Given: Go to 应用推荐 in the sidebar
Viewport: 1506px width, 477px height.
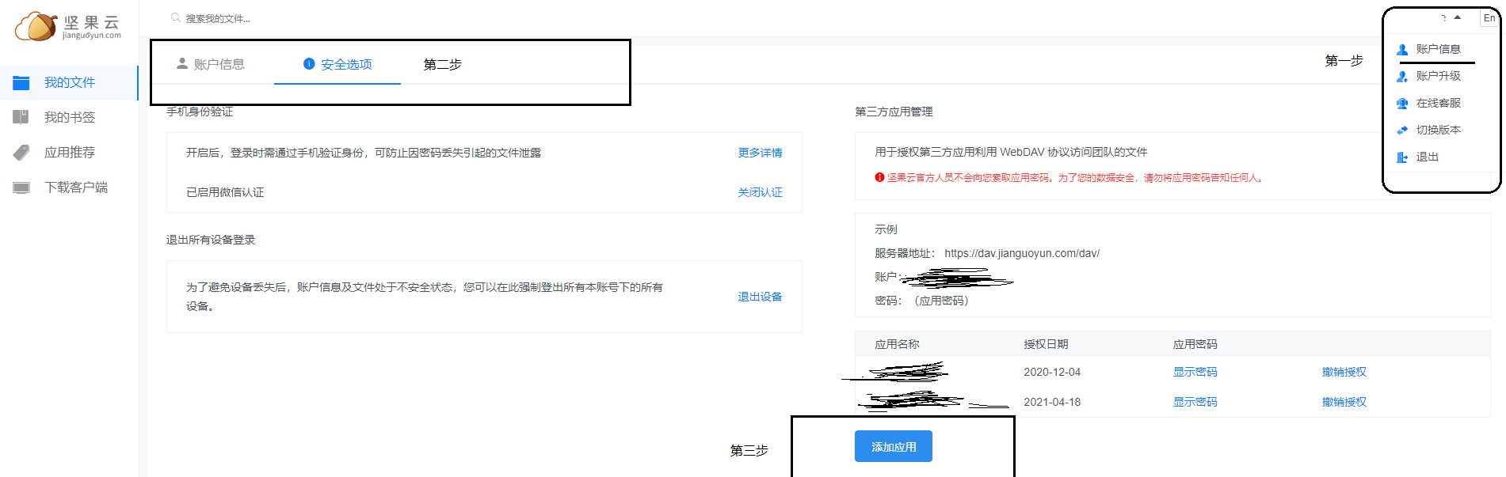Looking at the screenshot, I should (x=69, y=152).
